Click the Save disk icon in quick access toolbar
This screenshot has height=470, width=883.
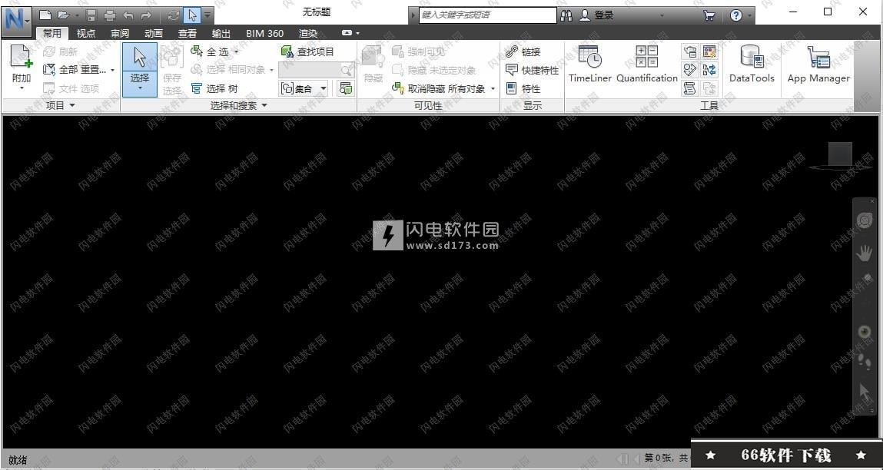91,15
